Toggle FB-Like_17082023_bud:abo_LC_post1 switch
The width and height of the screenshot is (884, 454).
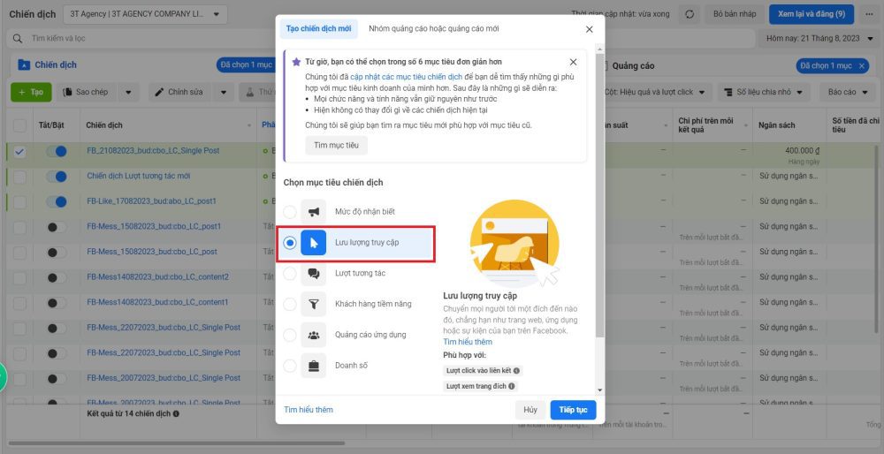(57, 201)
